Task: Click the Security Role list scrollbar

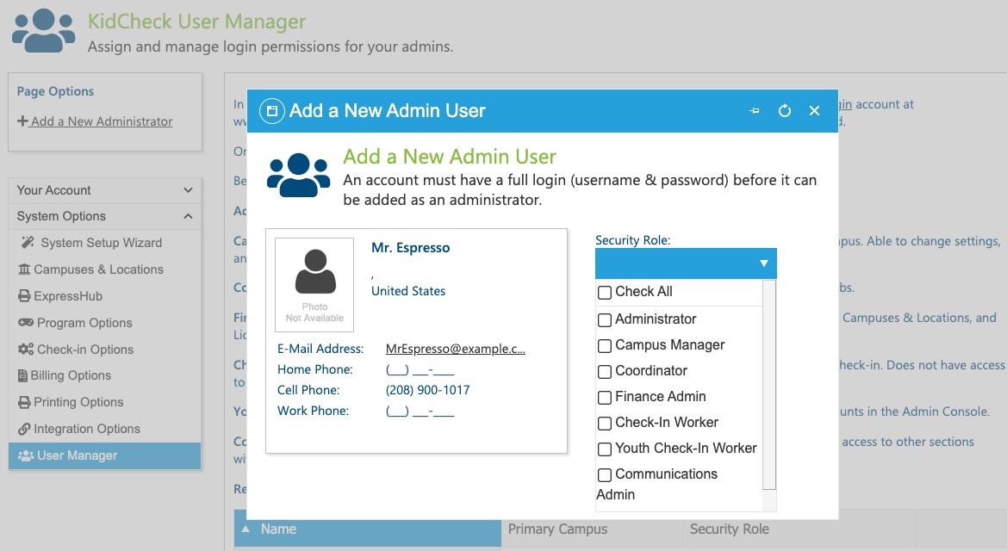Action: point(769,386)
